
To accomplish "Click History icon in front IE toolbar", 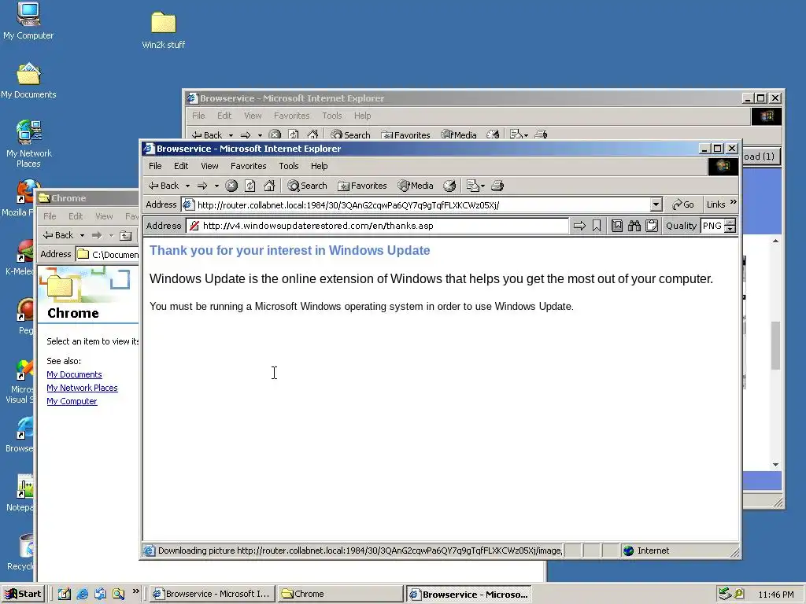I will tap(449, 186).
